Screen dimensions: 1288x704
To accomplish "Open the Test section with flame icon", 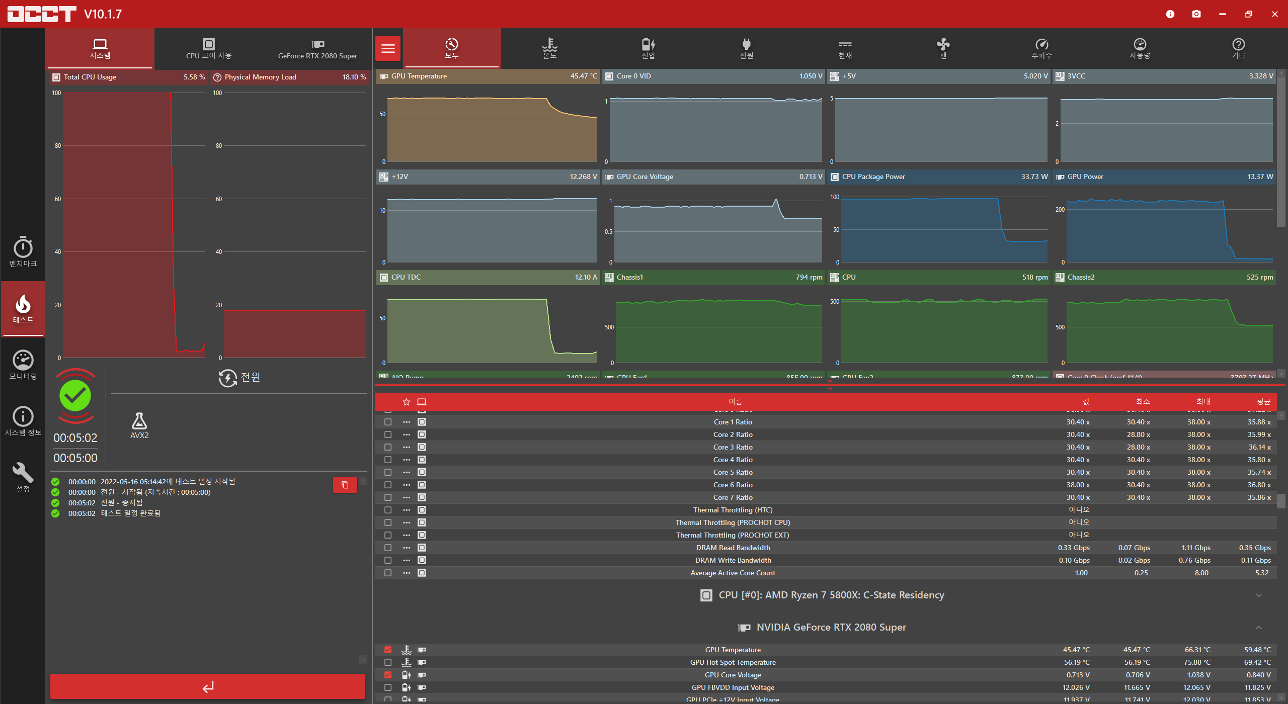I will (23, 308).
